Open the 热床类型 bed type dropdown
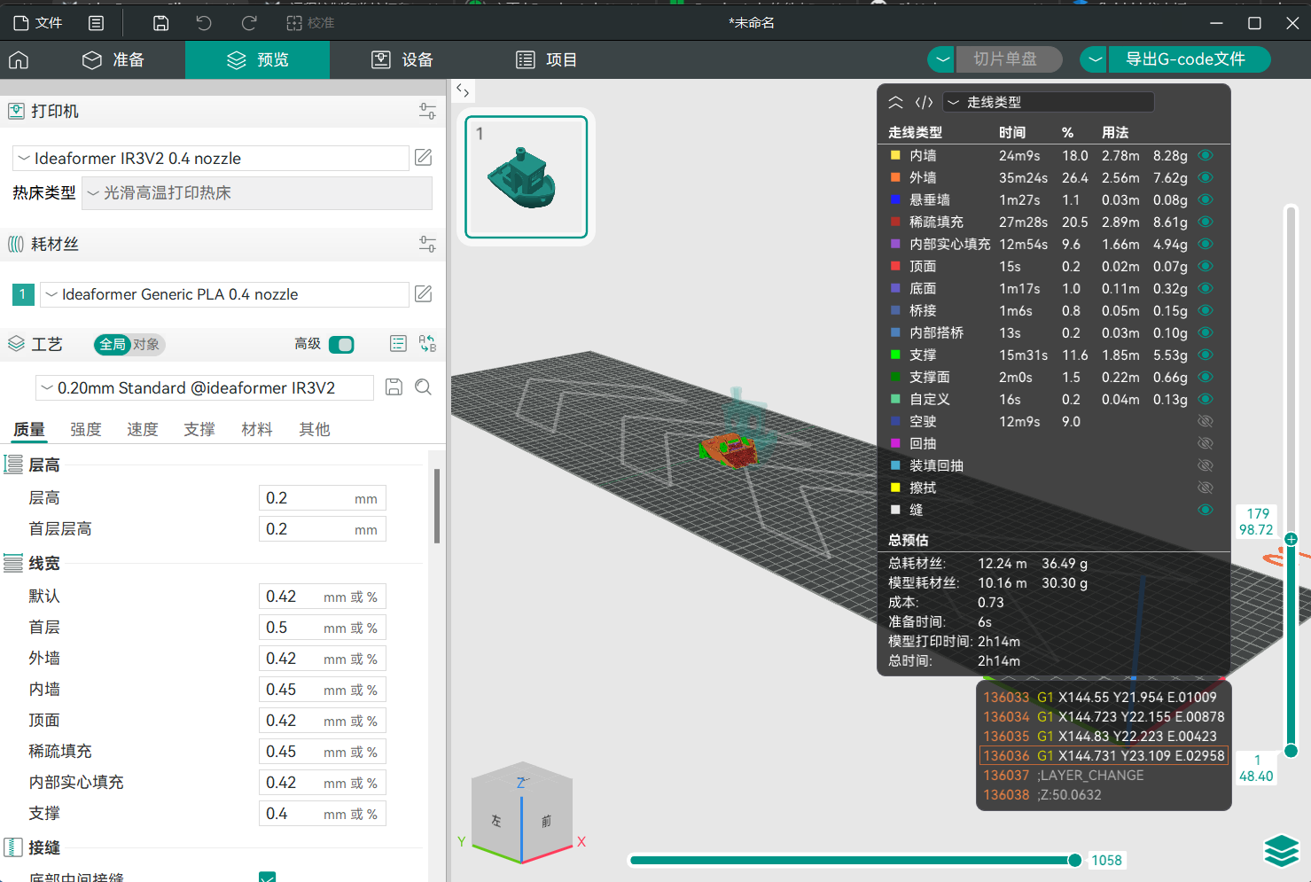Screen dimensions: 1311x882 point(257,192)
